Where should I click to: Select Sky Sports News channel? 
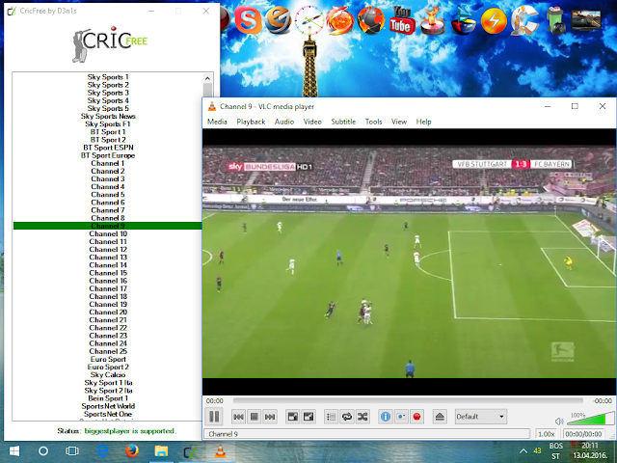click(x=108, y=116)
